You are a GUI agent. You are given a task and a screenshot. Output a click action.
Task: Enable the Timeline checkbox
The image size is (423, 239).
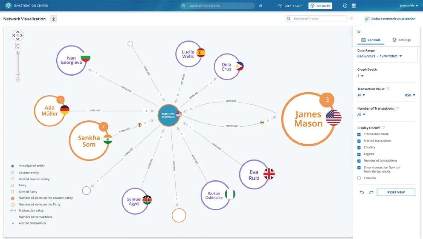[x=359, y=178]
